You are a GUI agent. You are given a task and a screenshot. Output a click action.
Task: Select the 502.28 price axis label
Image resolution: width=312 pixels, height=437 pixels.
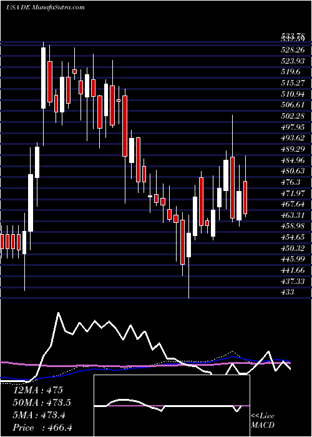[x=294, y=116]
